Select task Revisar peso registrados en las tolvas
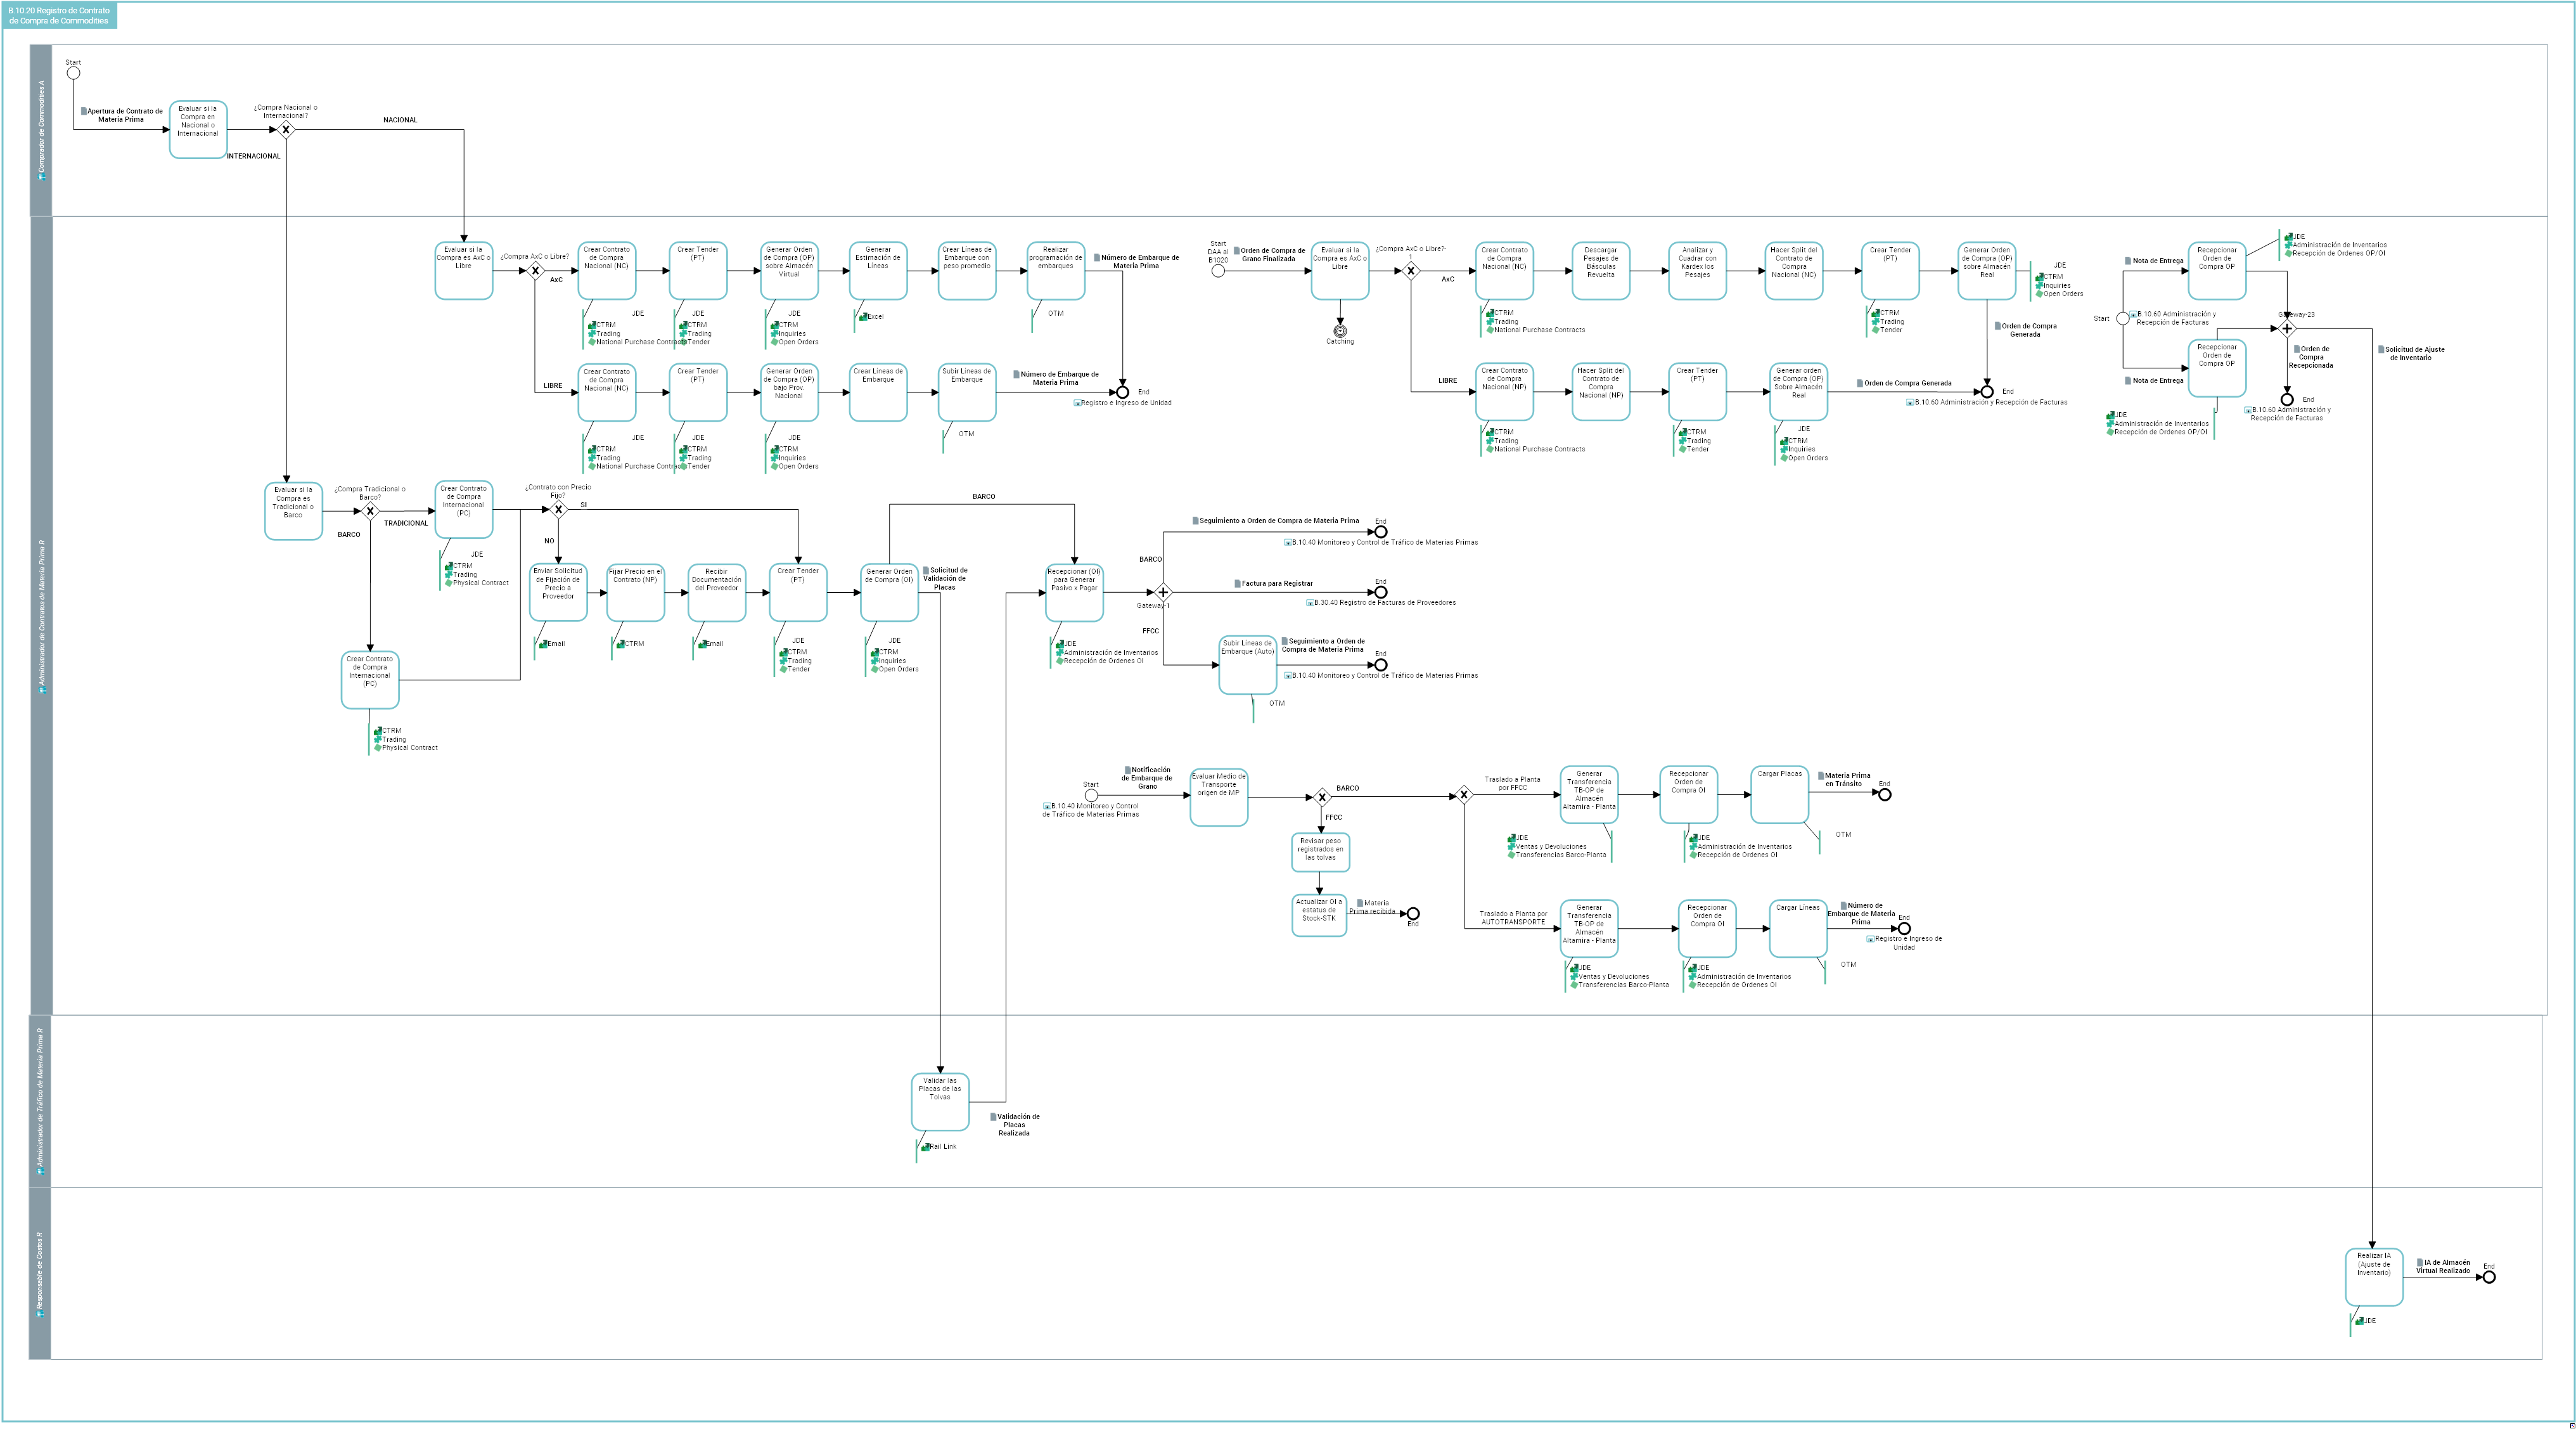 [1320, 853]
